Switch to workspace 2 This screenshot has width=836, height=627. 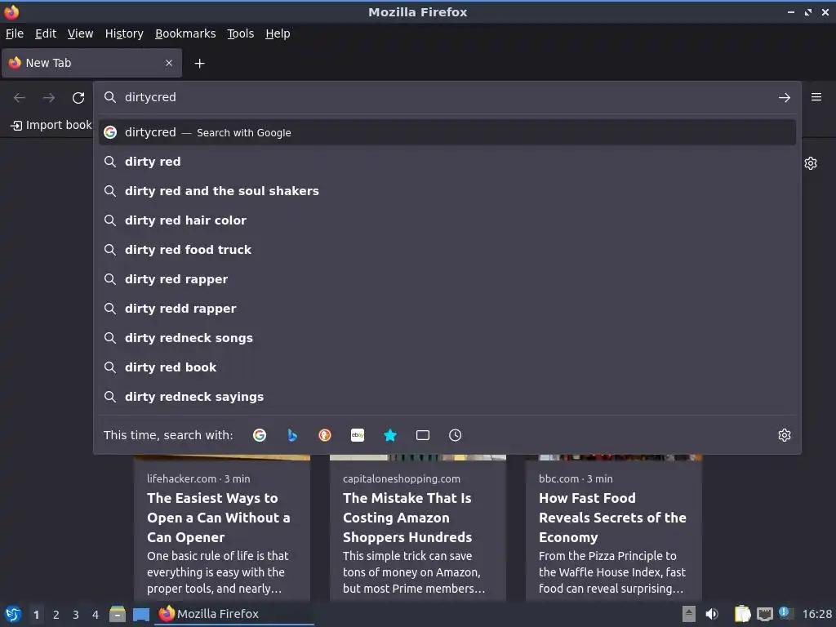point(56,615)
